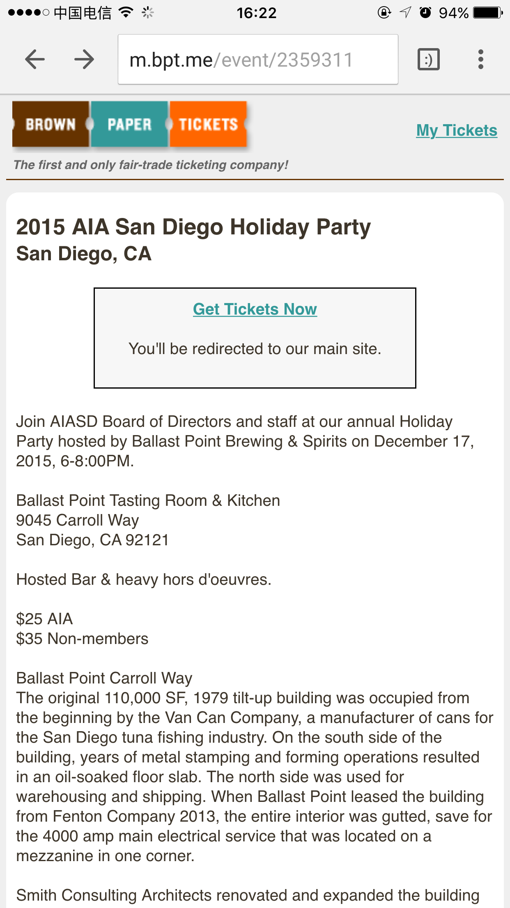The width and height of the screenshot is (510, 908).
Task: Tap the rotation lock status icon
Action: coord(384,13)
